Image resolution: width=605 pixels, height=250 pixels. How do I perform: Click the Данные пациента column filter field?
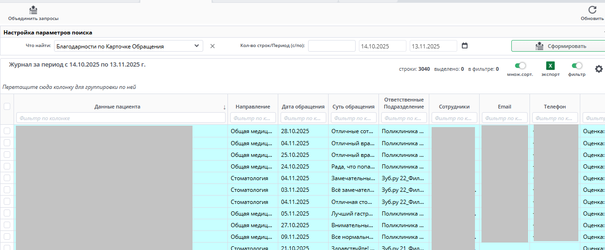point(121,118)
